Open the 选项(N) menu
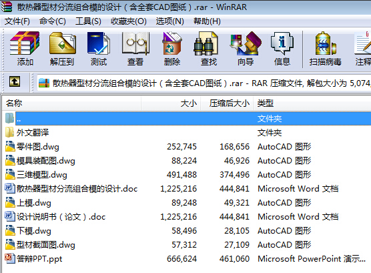The height and width of the screenshot is (273, 371). click(x=169, y=21)
